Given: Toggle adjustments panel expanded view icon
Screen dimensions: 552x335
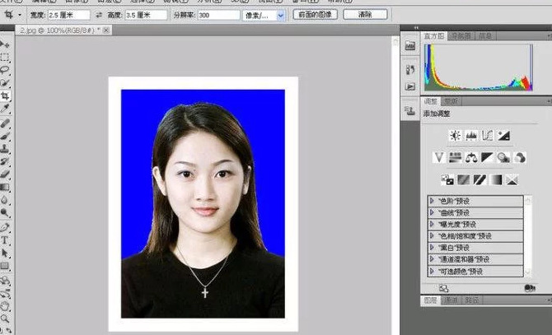Looking at the screenshot, I should [x=443, y=289].
